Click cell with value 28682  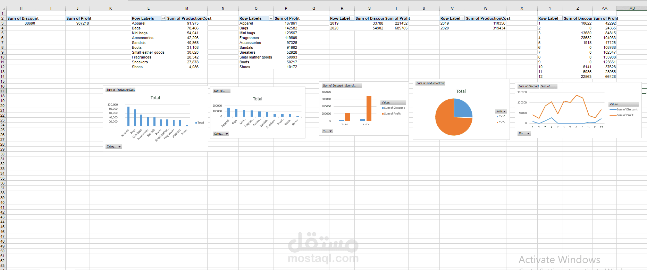pos(578,38)
